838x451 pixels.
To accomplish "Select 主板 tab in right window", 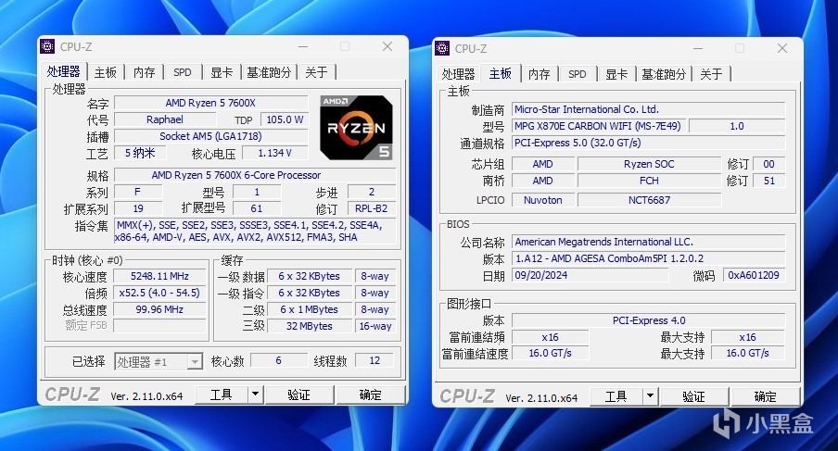I will click(501, 73).
